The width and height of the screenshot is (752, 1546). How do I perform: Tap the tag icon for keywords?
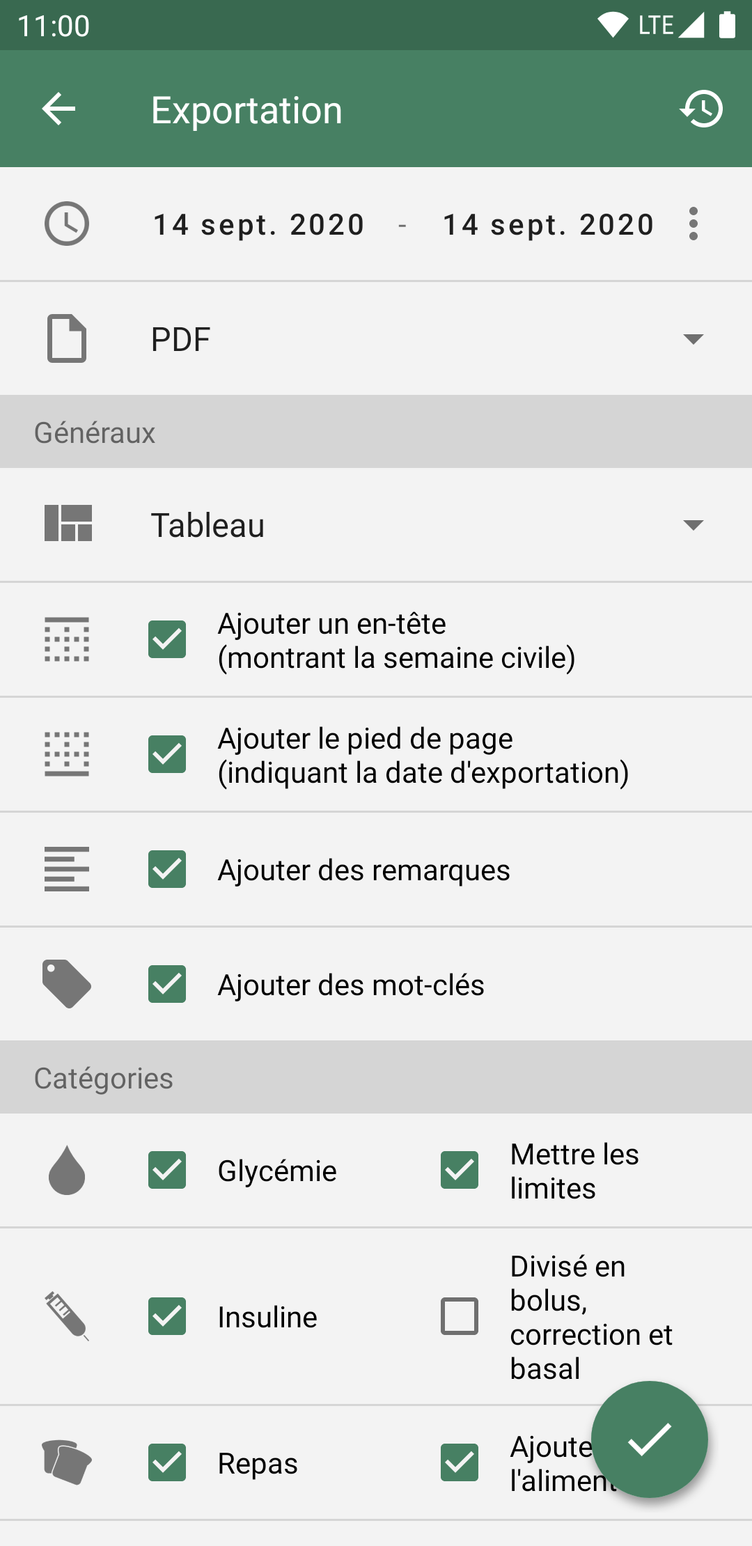pyautogui.click(x=67, y=984)
